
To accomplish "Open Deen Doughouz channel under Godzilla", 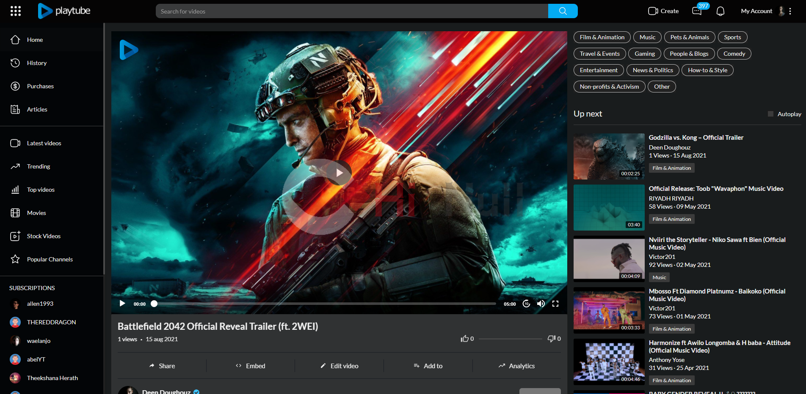I will [670, 147].
